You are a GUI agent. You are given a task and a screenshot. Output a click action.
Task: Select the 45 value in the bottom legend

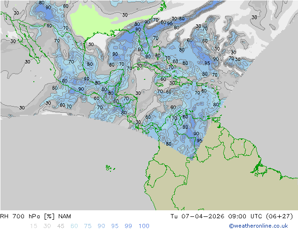[x=61, y=226]
